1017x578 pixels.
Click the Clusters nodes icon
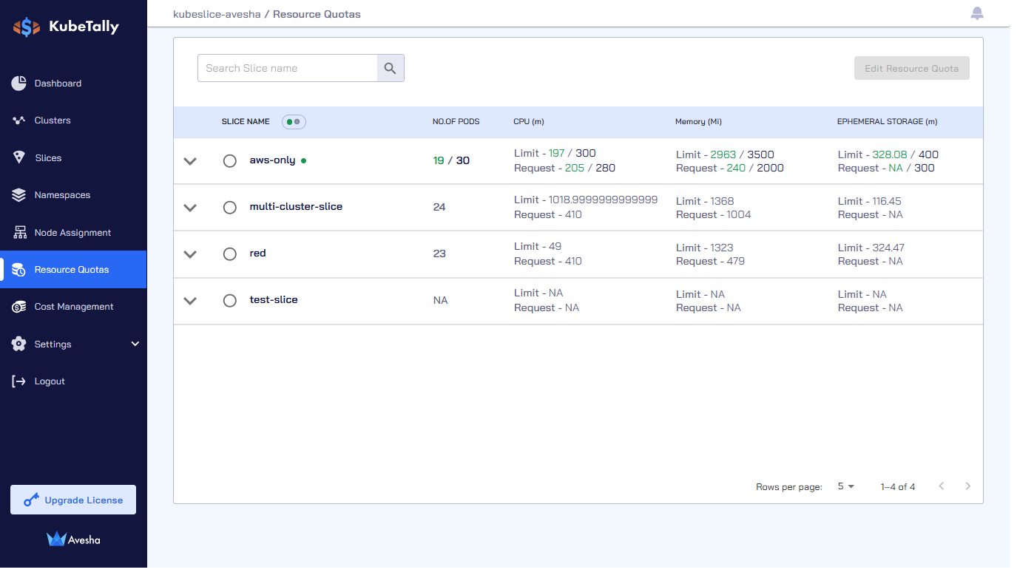coord(19,120)
